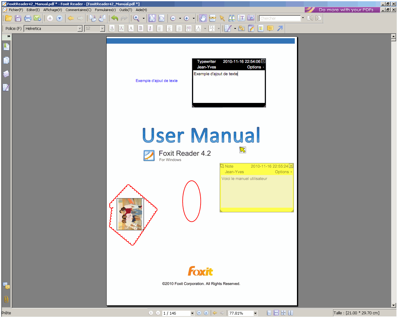Open the Affichage(V) menu
Viewport: 398px width, 318px height.
[53, 10]
